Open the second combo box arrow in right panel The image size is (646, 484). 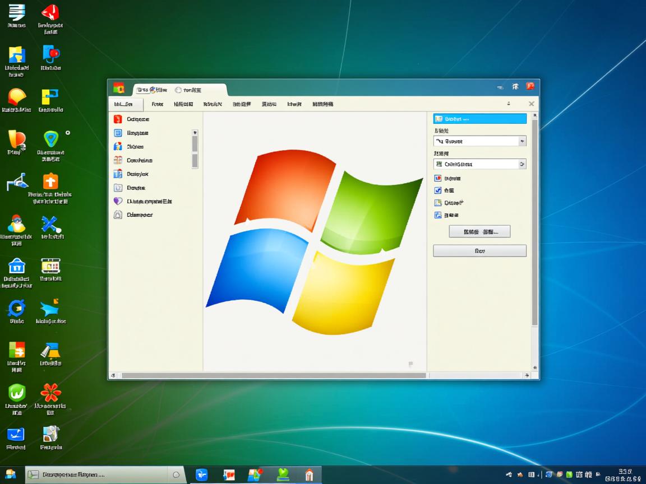[522, 164]
